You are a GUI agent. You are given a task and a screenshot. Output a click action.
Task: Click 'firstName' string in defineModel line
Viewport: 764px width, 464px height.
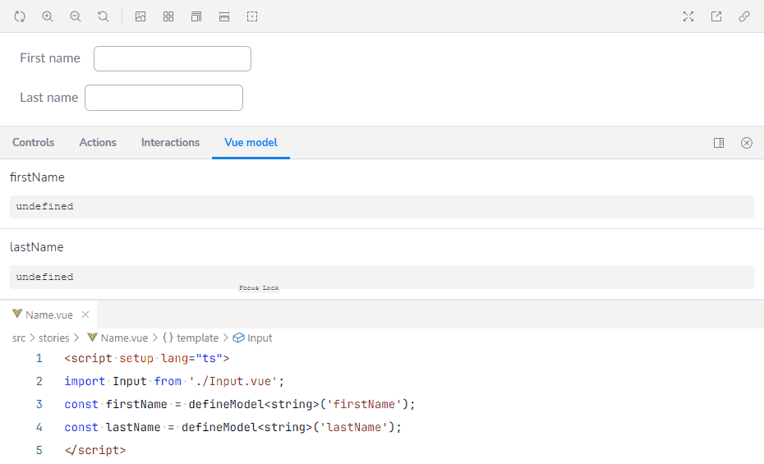[364, 404]
